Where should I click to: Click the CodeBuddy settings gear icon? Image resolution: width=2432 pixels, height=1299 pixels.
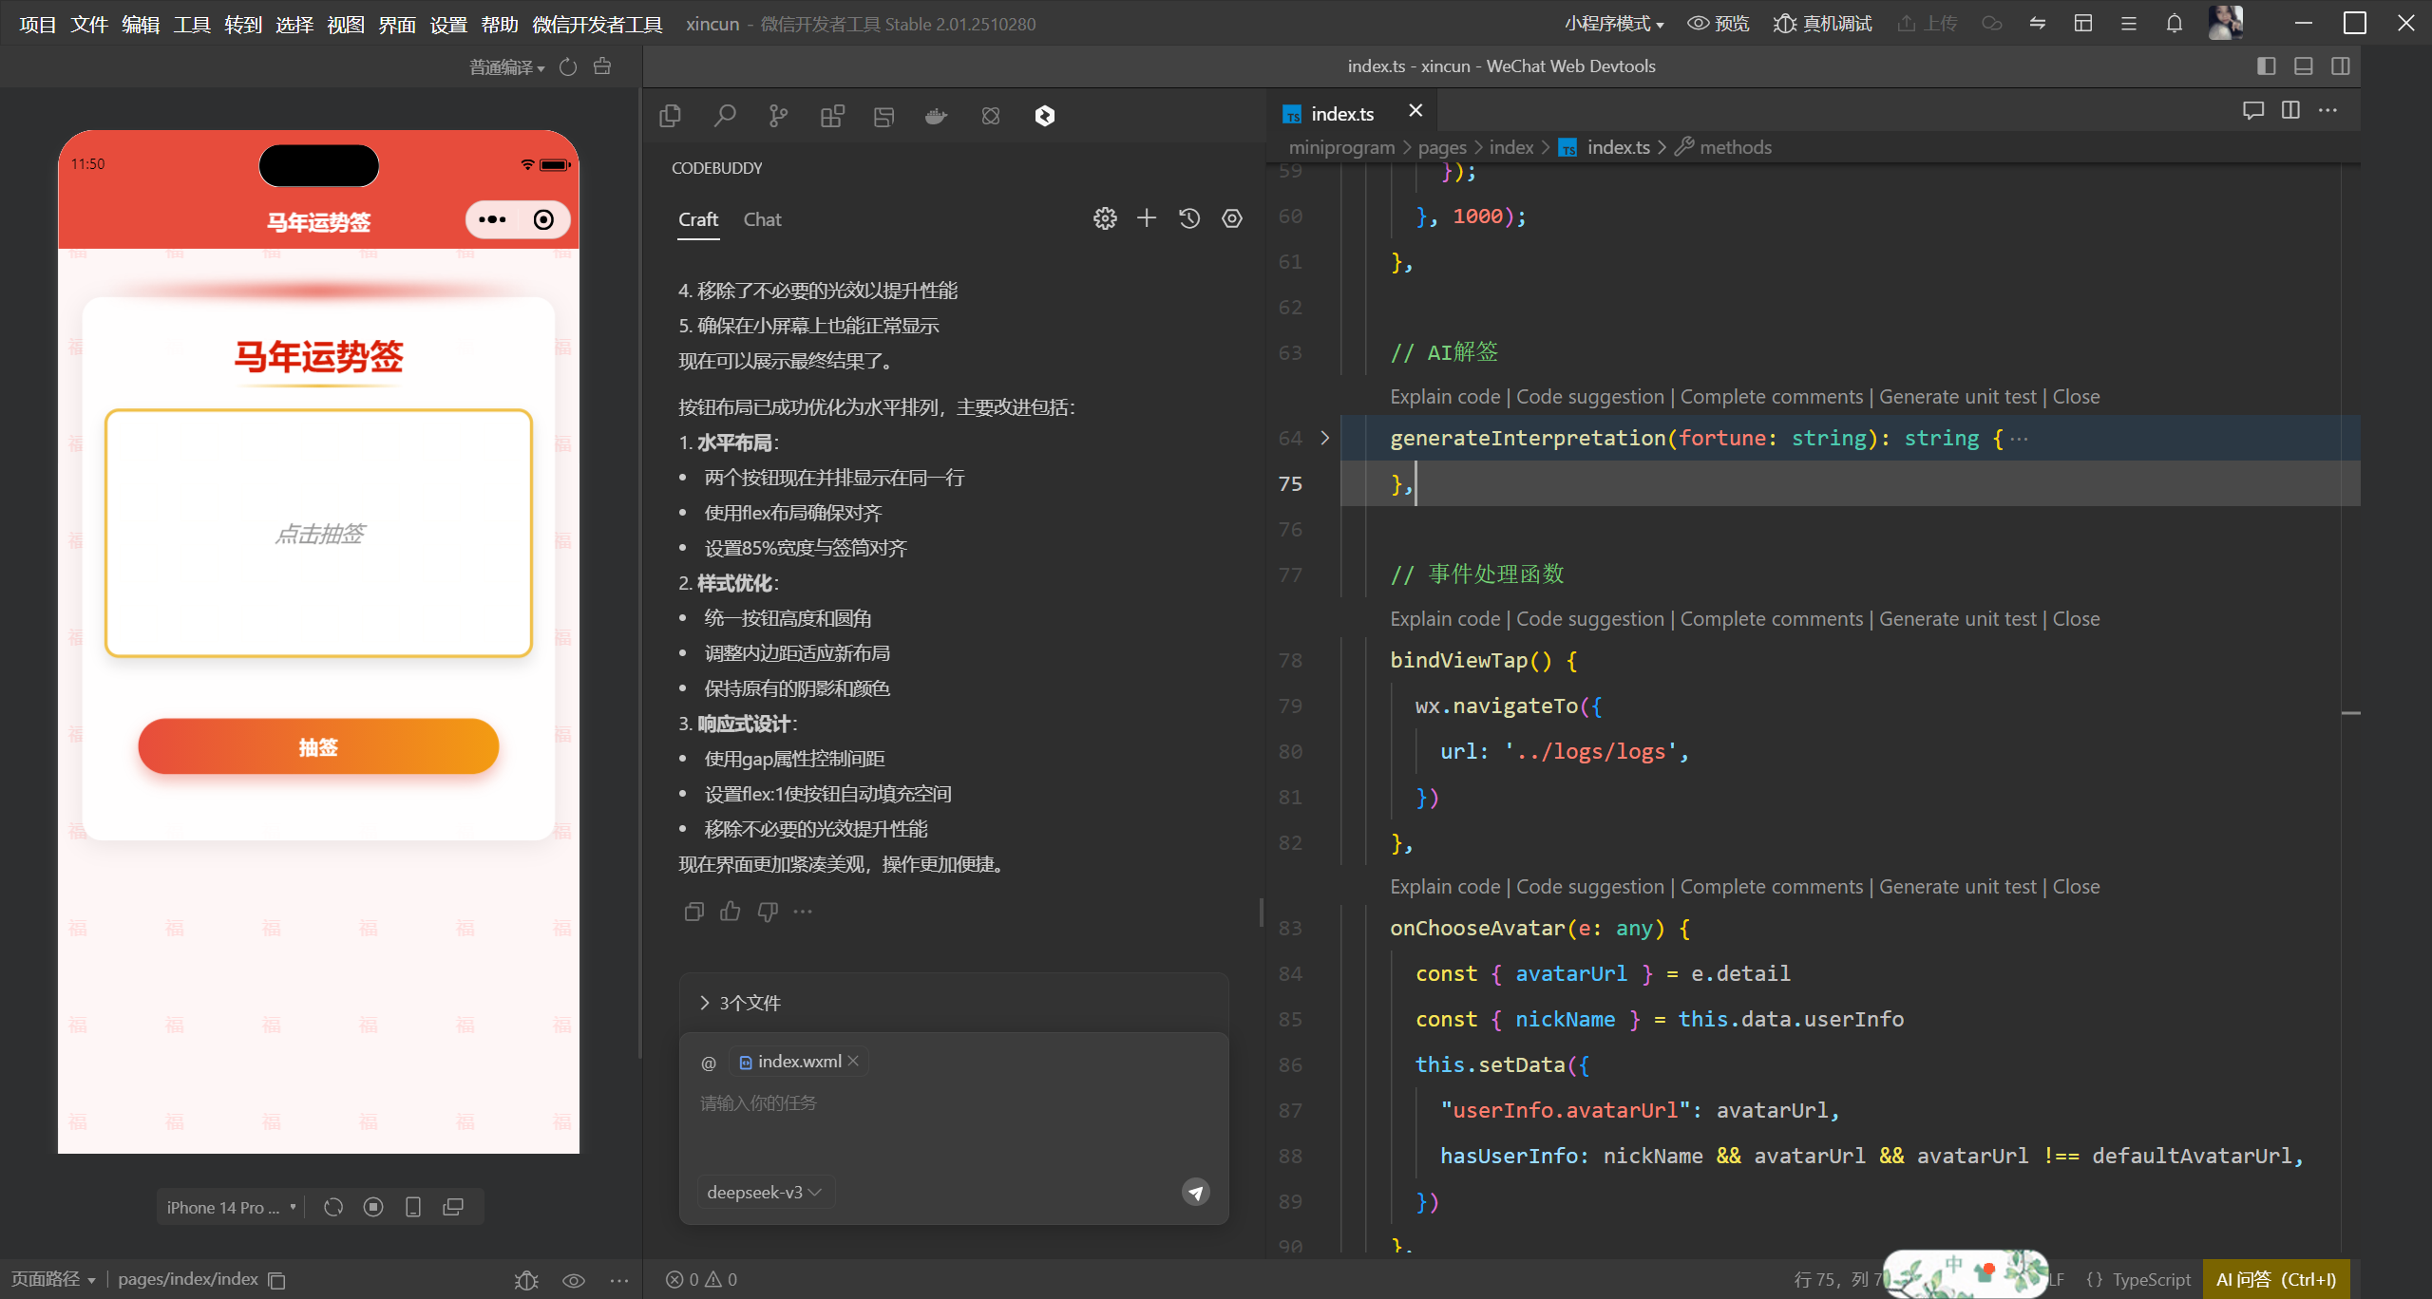click(x=1104, y=219)
